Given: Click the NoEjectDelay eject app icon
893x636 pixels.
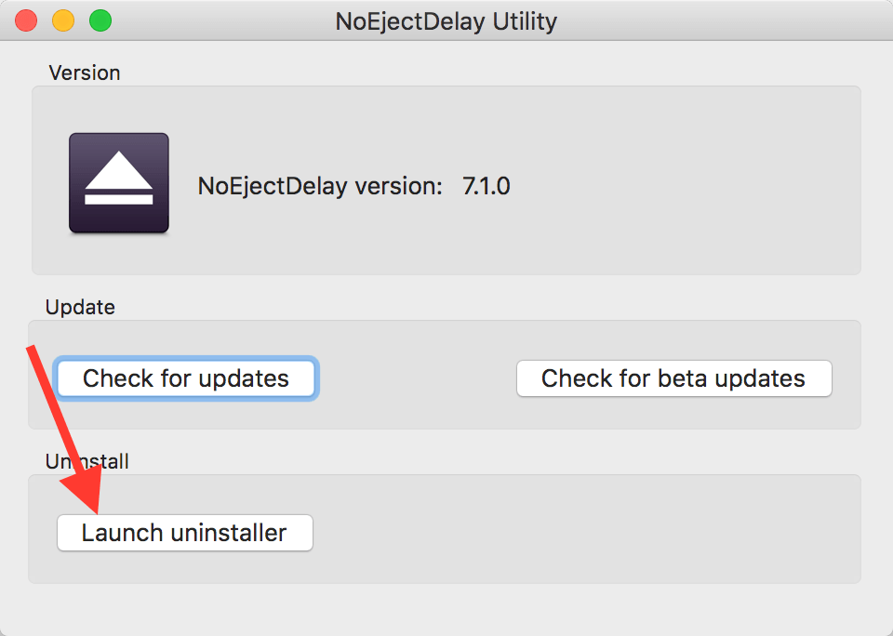Looking at the screenshot, I should click(118, 181).
